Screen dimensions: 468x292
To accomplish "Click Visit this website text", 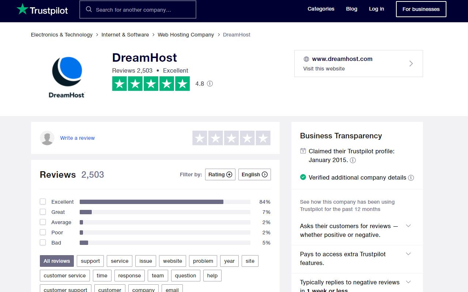I will 324,69.
